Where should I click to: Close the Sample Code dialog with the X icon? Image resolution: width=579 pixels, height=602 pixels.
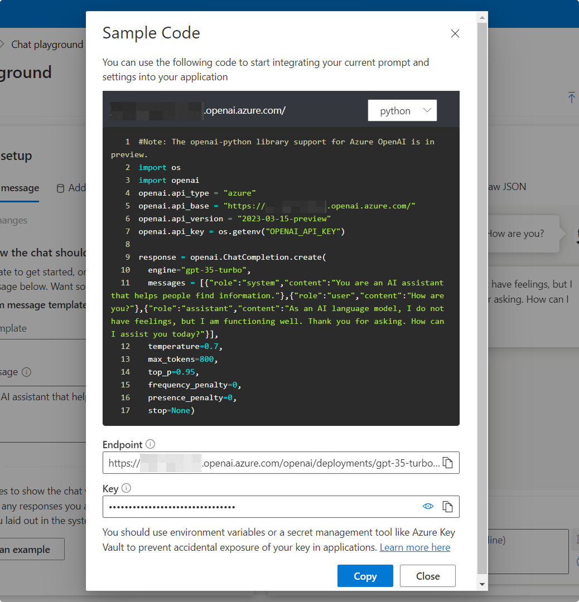coord(455,33)
